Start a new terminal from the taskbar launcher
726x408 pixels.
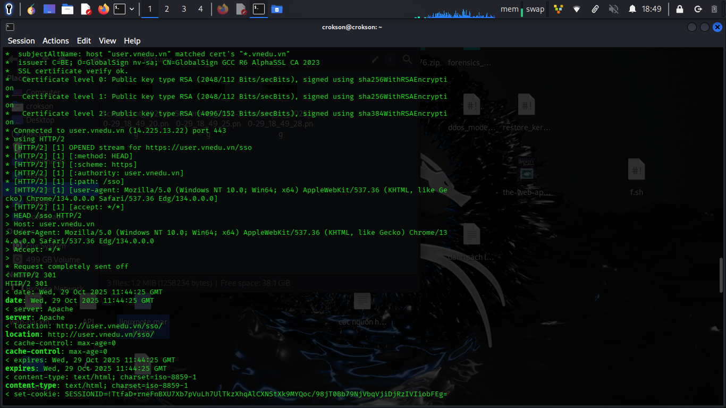[x=120, y=9]
